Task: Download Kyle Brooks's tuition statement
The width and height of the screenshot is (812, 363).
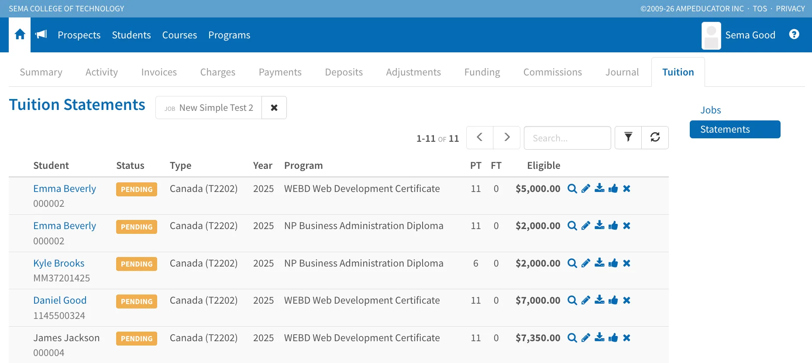Action: coord(600,263)
